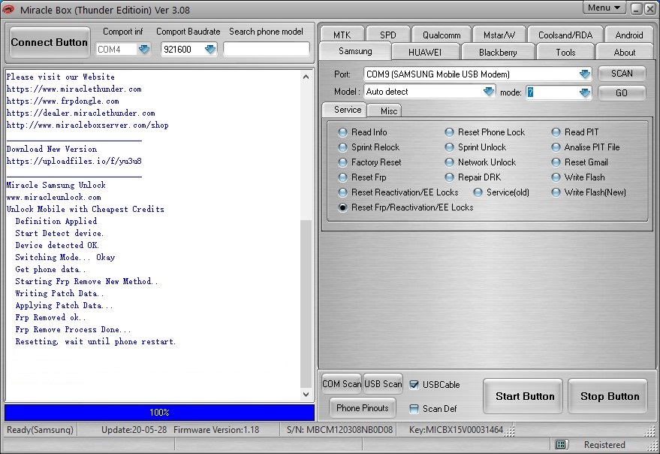Screen dimensions: 660x454
Task: Select the Read Info radio button
Action: (342, 132)
